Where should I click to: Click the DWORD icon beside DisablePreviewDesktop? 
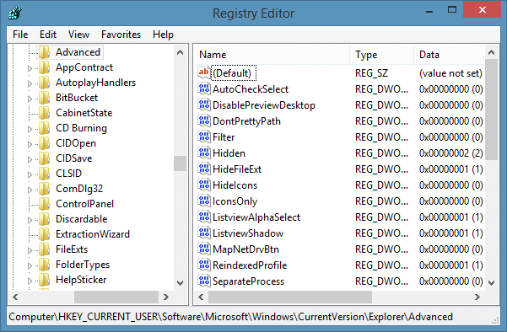tap(203, 105)
